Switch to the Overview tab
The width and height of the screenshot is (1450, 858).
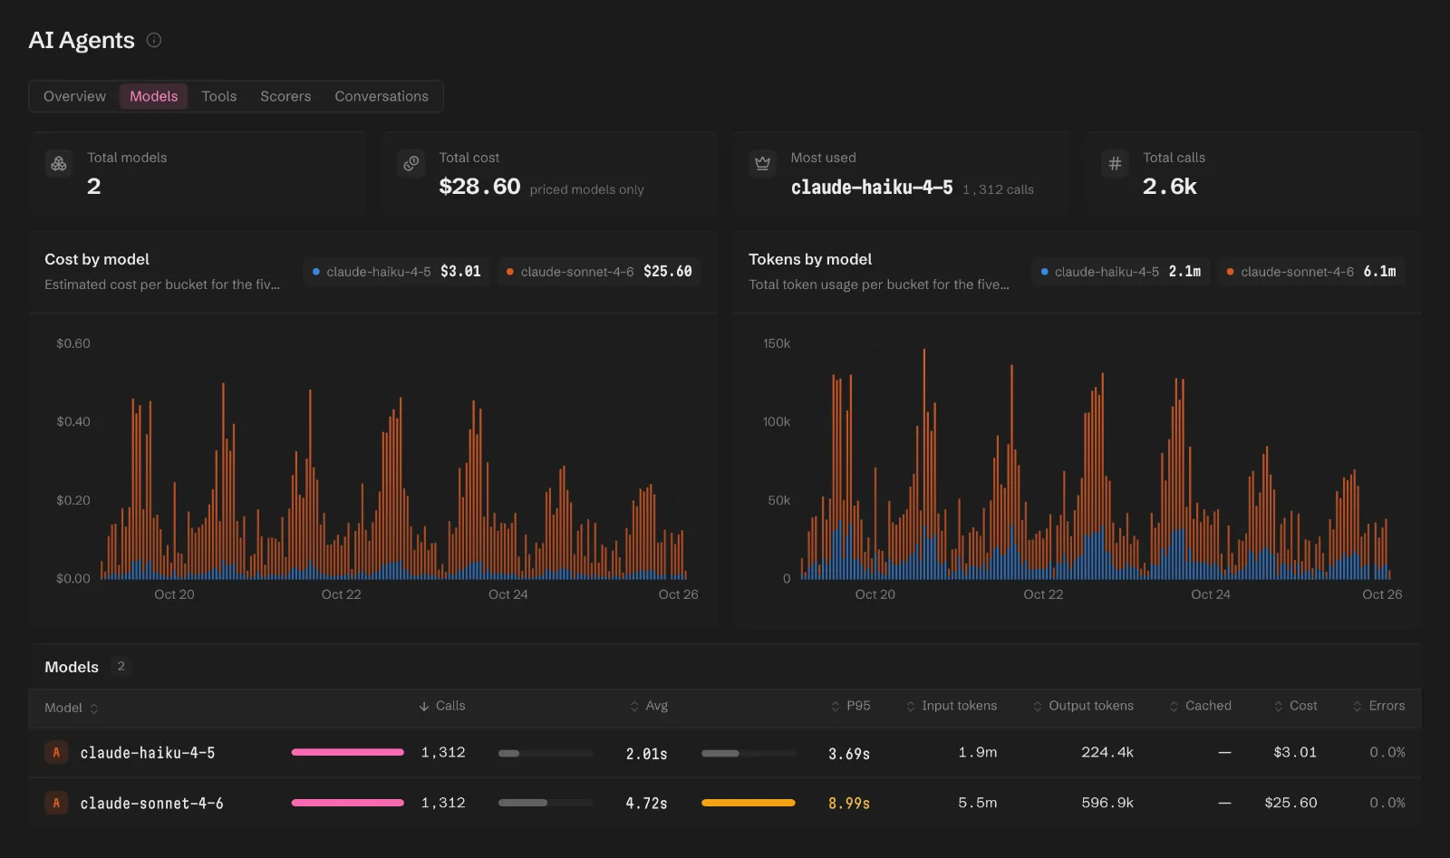pos(74,96)
